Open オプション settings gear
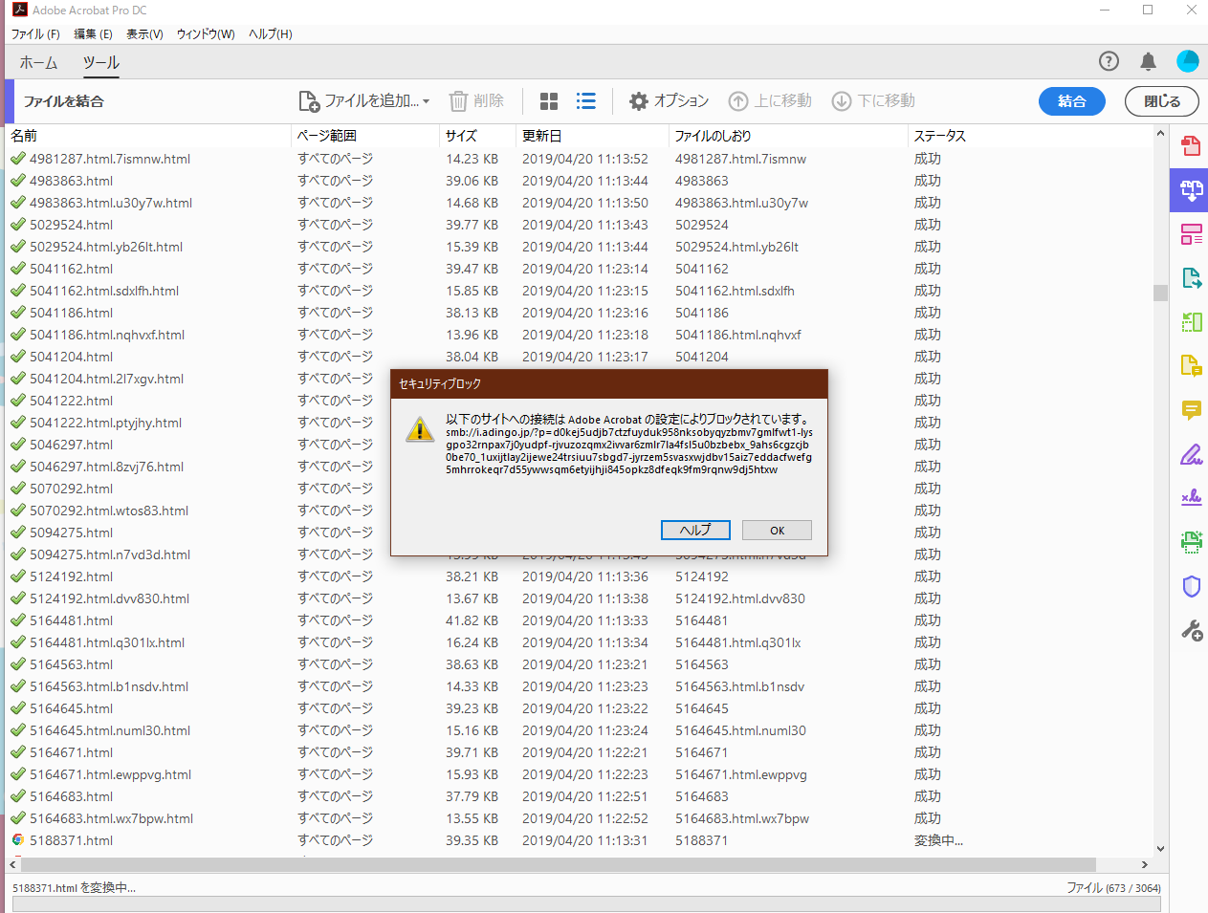Screen dimensions: 1208x913 669,100
